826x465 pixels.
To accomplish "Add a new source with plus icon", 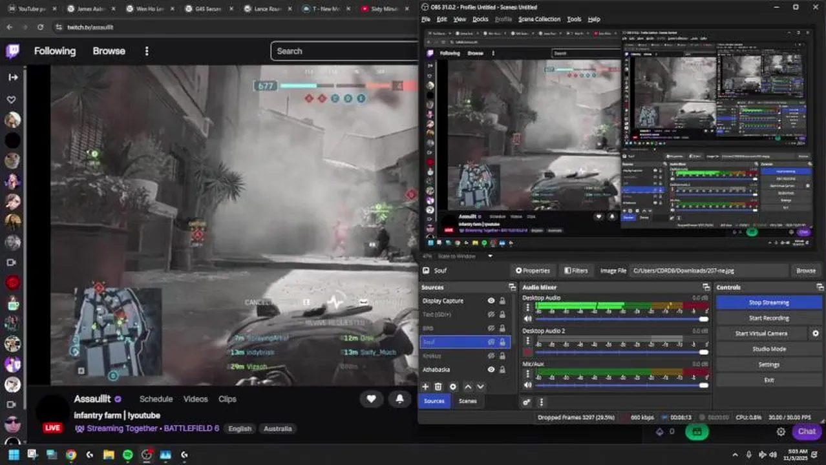I will (x=425, y=386).
